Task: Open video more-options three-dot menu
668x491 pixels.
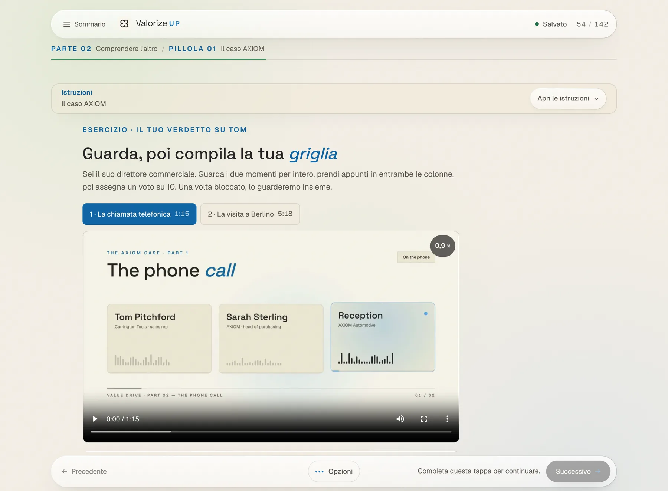Action: (x=447, y=419)
